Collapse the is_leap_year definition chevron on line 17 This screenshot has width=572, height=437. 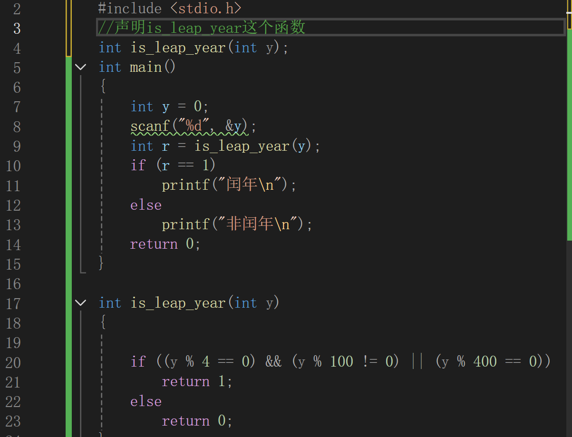click(81, 303)
